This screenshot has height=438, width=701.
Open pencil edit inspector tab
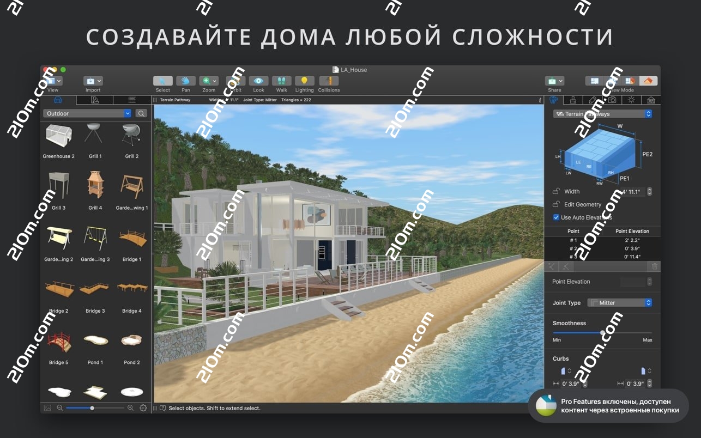point(593,100)
